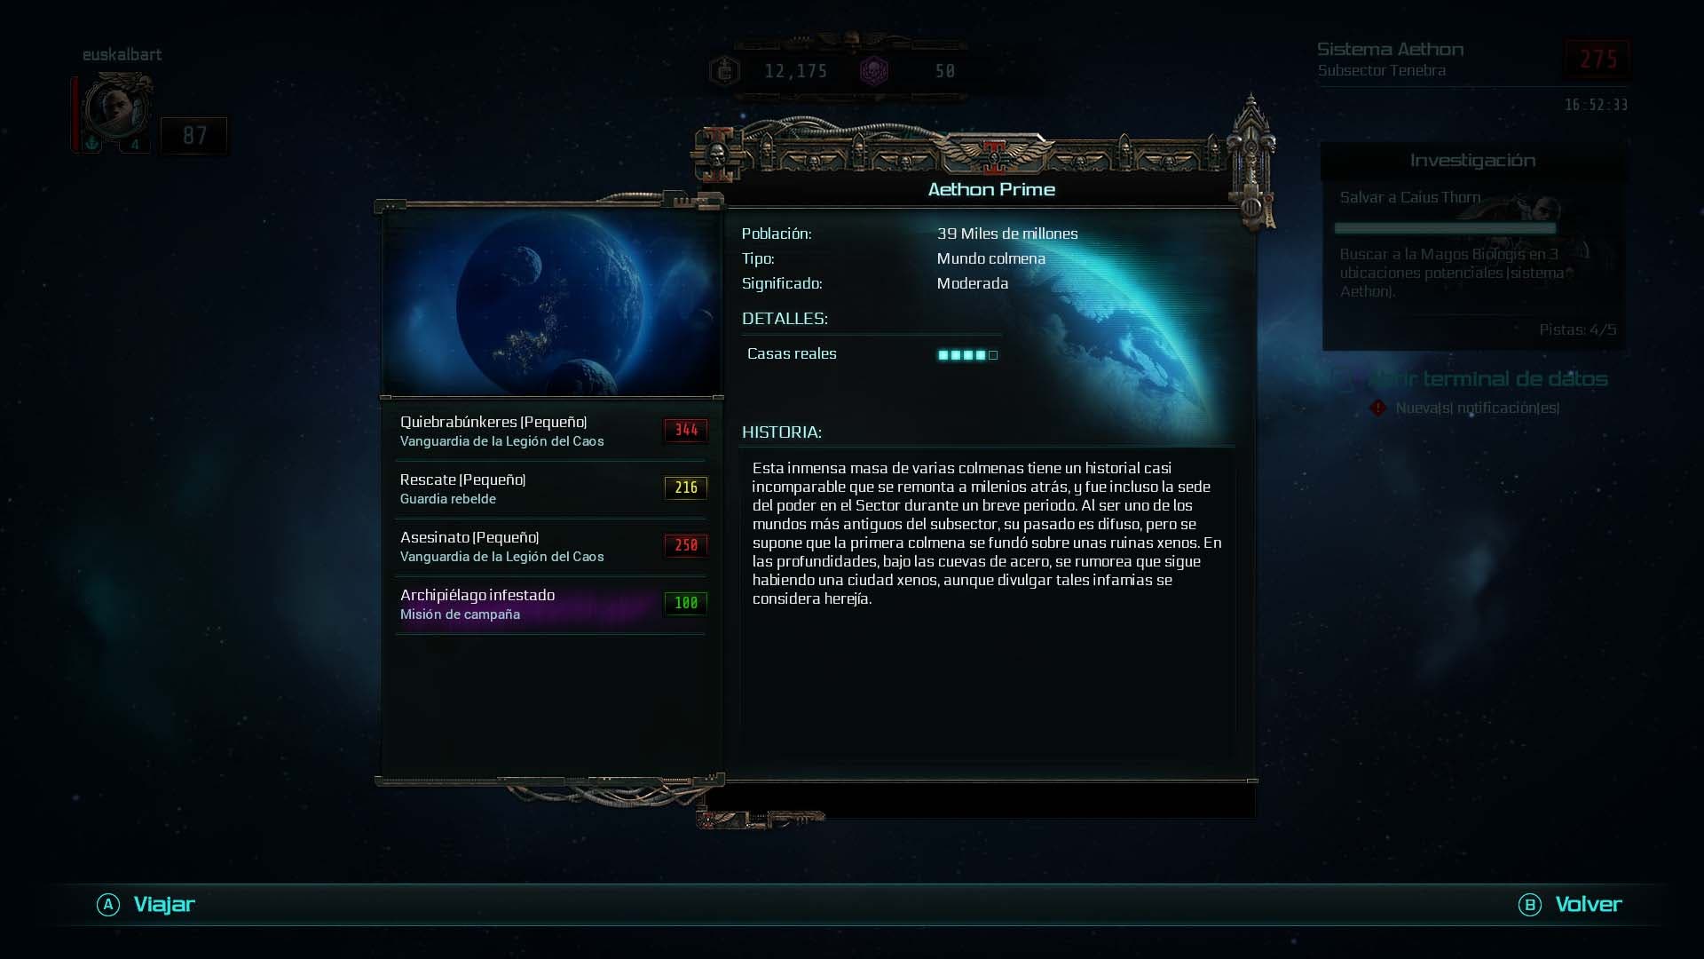Select Quiebrabúnkeres (Pequeño) mission
This screenshot has height=959, width=1704.
tap(550, 432)
